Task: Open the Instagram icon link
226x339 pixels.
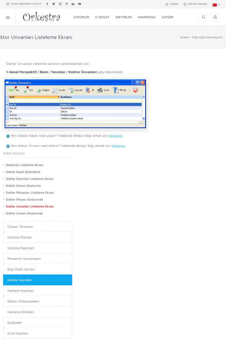Action: click(60, 4)
